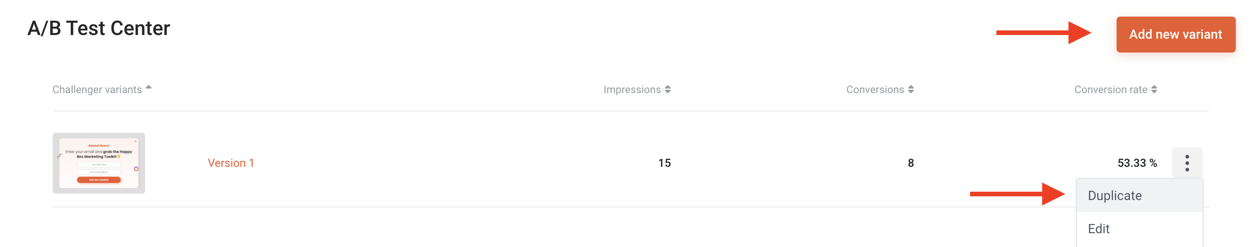
Task: Click the Your first name field in the preview
Action: (98, 165)
